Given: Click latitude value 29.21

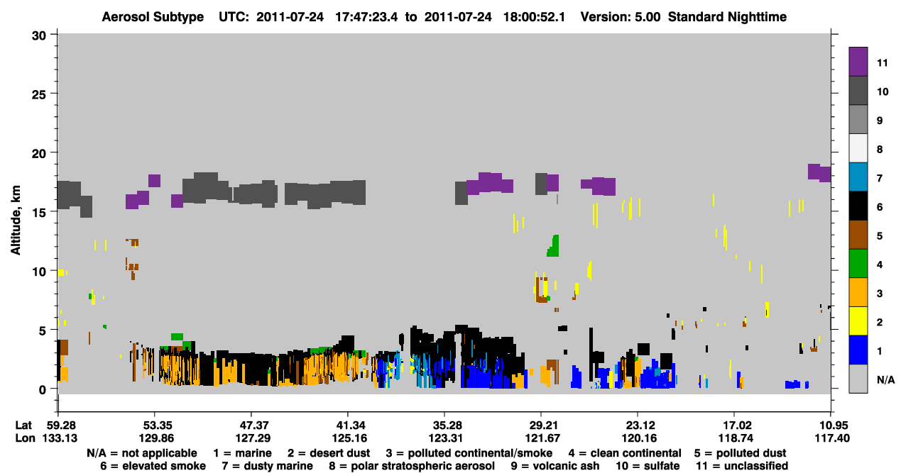Looking at the screenshot, I should coord(540,425).
